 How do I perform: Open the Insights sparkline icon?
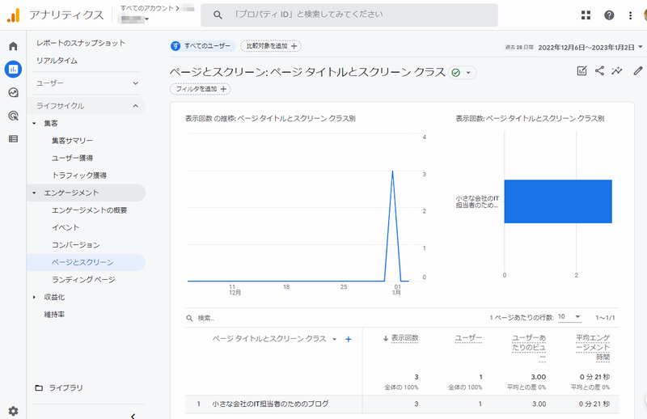point(617,70)
